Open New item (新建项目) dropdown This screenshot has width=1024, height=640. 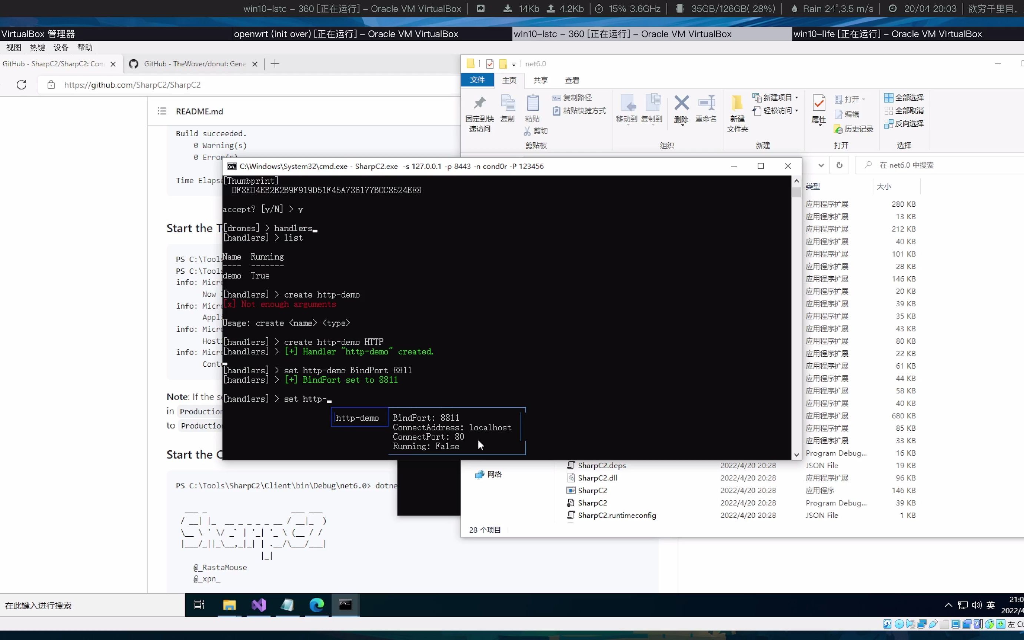pos(775,98)
